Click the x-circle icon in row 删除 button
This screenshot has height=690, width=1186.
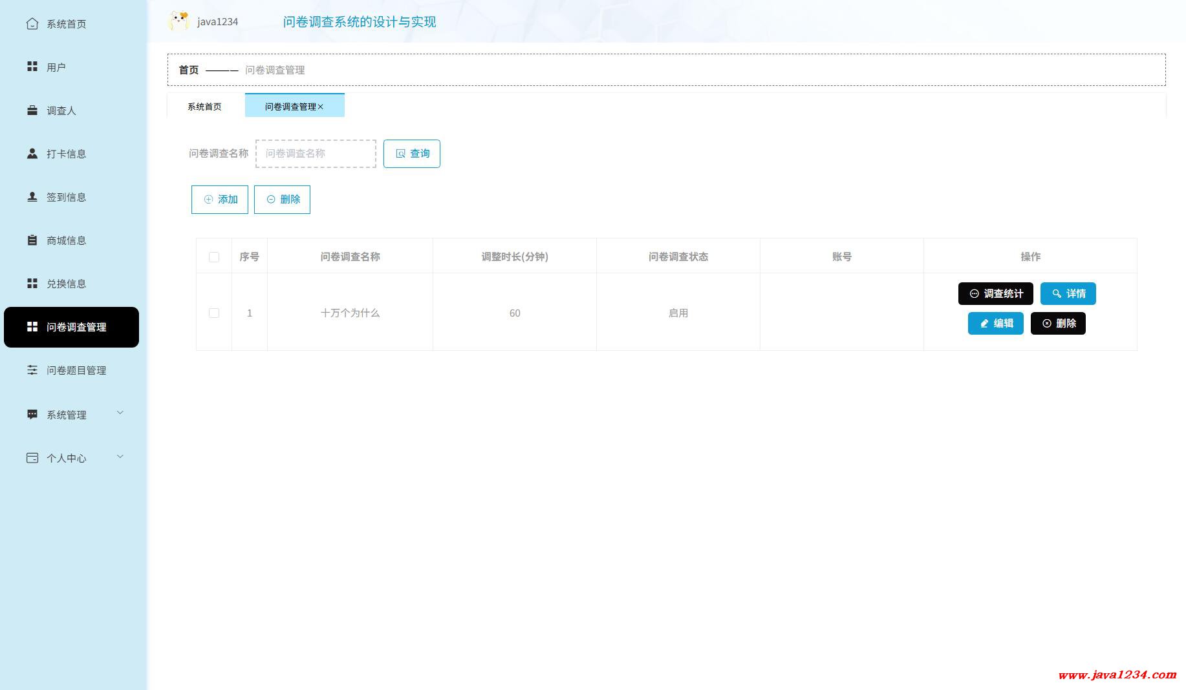1047,323
